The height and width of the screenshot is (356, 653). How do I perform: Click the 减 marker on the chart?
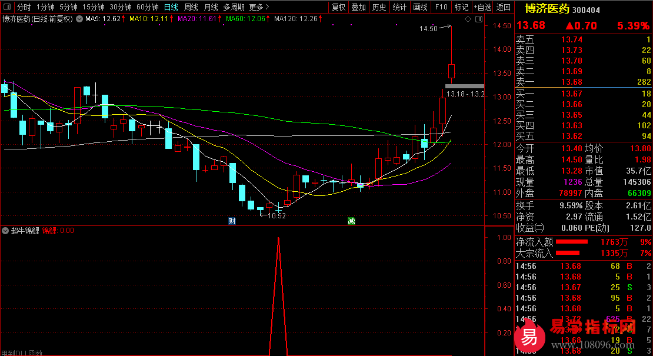(351, 221)
